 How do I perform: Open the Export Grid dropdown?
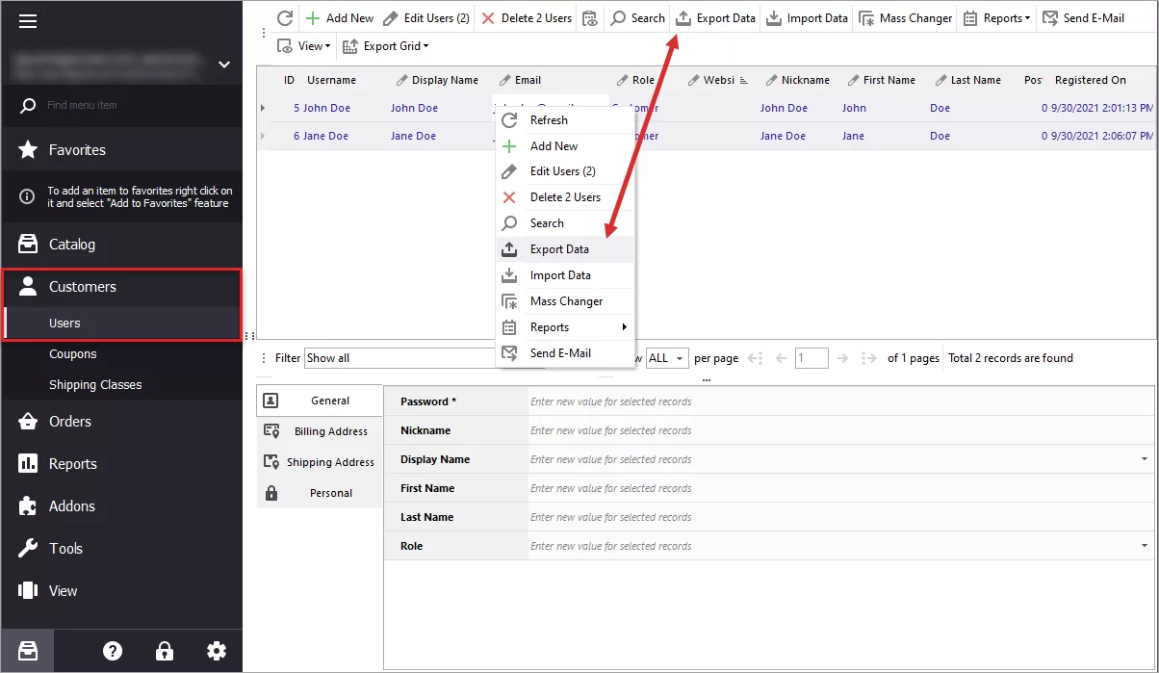coord(385,45)
